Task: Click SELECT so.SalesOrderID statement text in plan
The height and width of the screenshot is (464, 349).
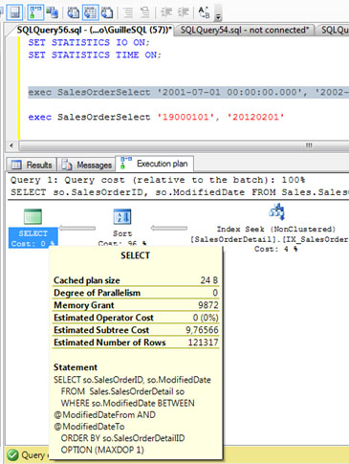Action: [x=180, y=192]
